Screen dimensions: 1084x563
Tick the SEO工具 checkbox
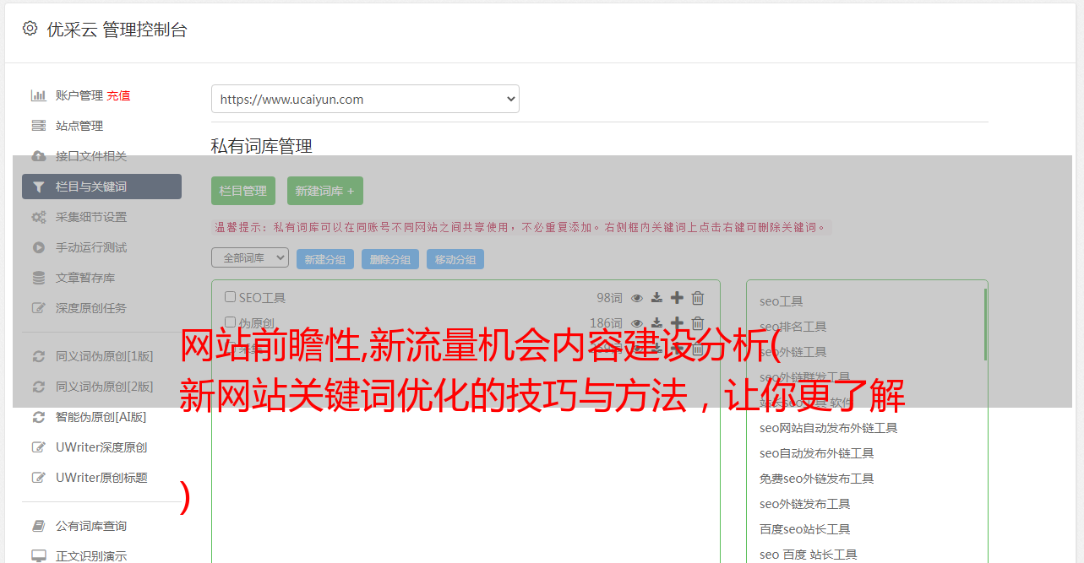click(x=230, y=297)
